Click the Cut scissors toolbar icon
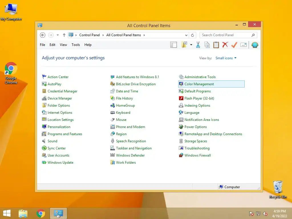This screenshot has height=219, width=292. (x=198, y=45)
